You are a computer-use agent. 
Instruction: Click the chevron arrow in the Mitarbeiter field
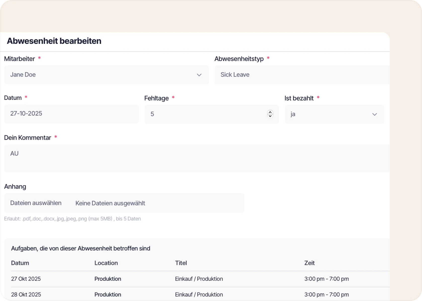tap(199, 75)
